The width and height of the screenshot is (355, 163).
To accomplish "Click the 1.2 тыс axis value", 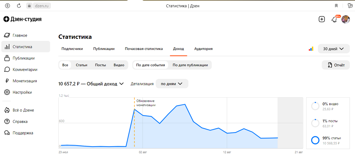I will pyautogui.click(x=64, y=96).
